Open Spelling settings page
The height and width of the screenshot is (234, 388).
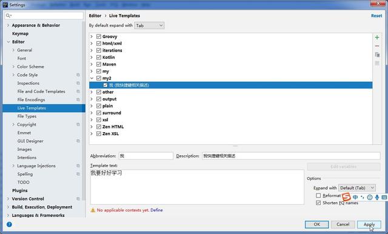coord(25,174)
